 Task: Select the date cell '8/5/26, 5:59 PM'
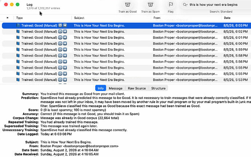[235, 50]
